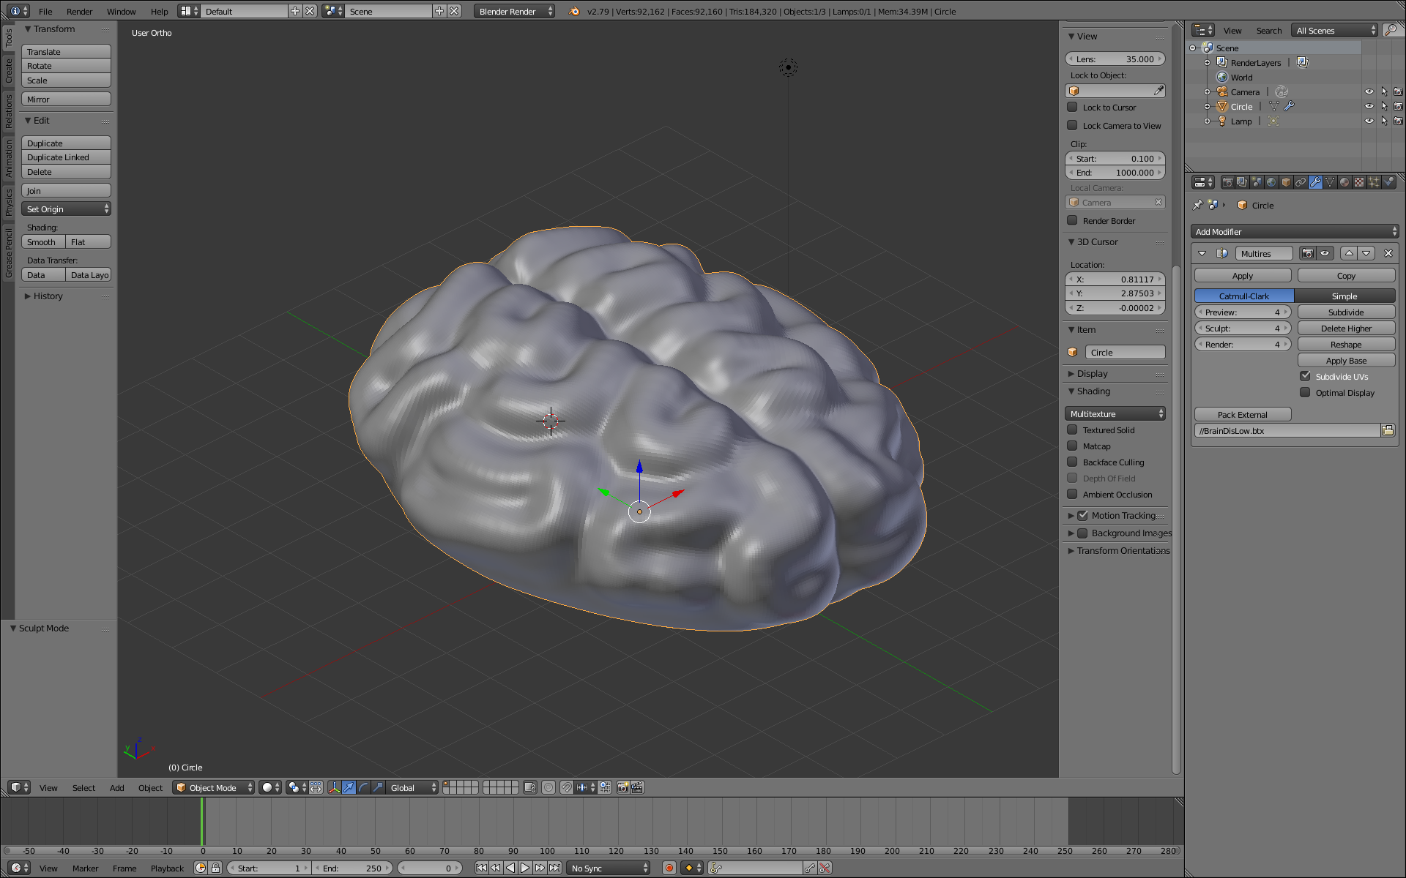This screenshot has height=878, width=1406.
Task: Open the World properties tab
Action: click(x=1271, y=182)
